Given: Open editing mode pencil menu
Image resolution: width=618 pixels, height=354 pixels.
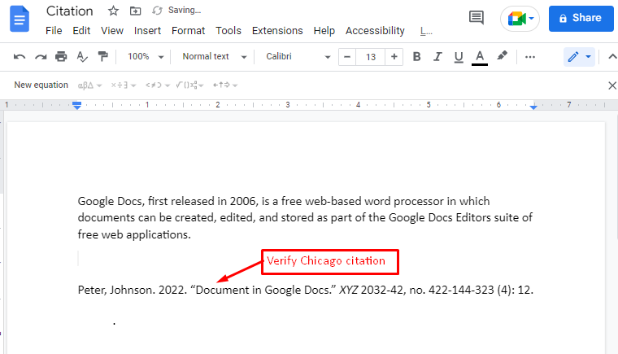Looking at the screenshot, I should [579, 57].
